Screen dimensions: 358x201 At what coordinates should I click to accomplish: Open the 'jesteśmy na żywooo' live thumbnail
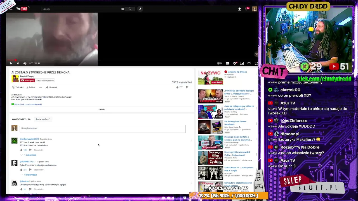point(210,77)
